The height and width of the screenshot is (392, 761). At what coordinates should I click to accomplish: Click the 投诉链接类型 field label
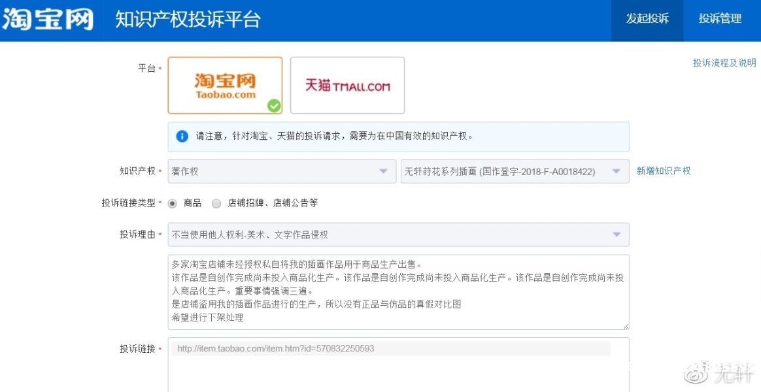pos(129,203)
